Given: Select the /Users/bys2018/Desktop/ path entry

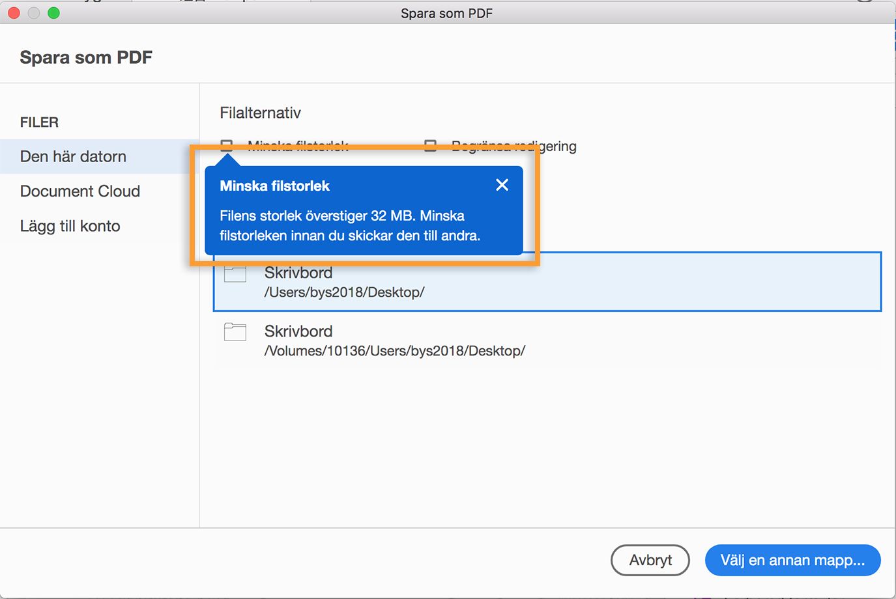Looking at the screenshot, I should click(x=344, y=292).
